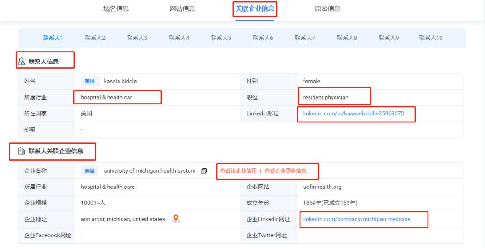
Task: Click the name kassia biddle
Action: 120,81
